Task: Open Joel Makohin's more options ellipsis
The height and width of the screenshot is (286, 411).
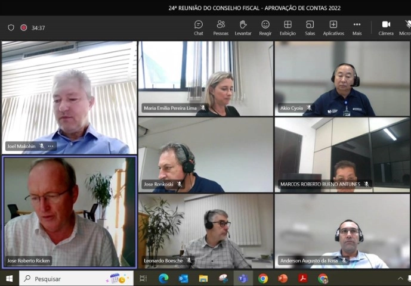Action: point(51,146)
